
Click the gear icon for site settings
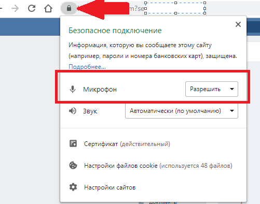(73, 187)
